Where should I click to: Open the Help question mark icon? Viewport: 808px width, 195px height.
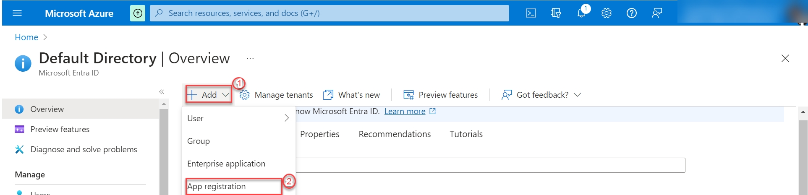631,13
